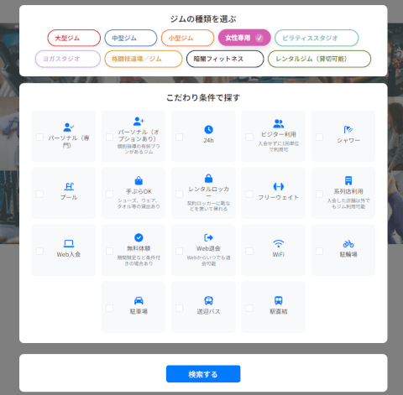Enable the 手ぶらOK checkbox

[109, 194]
